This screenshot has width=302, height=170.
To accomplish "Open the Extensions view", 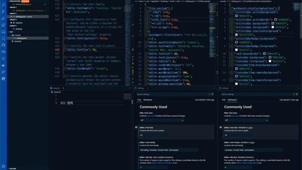I will click(x=3, y=25).
